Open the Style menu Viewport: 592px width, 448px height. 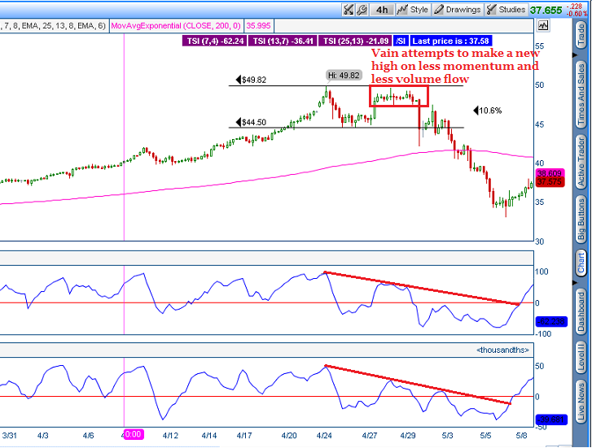click(412, 10)
